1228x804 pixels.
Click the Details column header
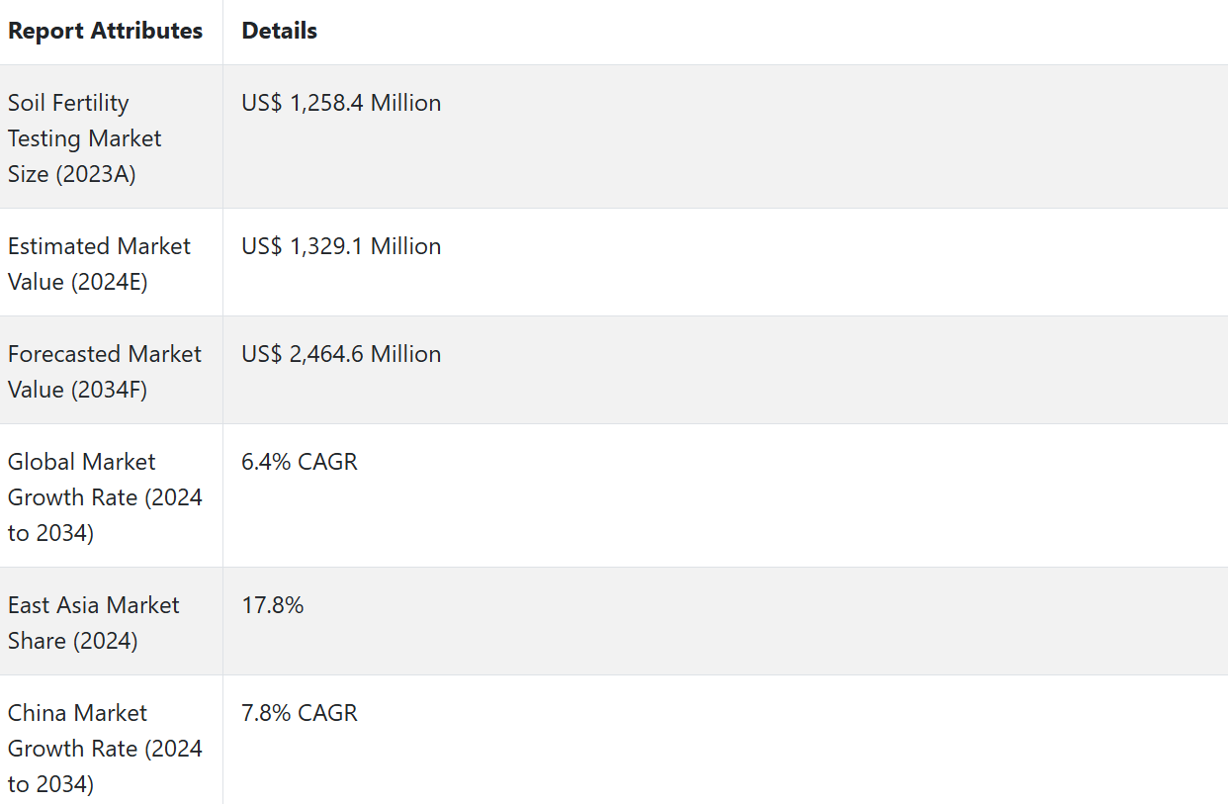[279, 31]
